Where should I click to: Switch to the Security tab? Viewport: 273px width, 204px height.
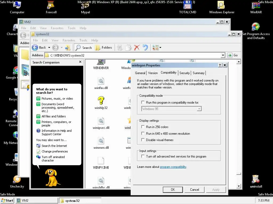[x=184, y=73]
